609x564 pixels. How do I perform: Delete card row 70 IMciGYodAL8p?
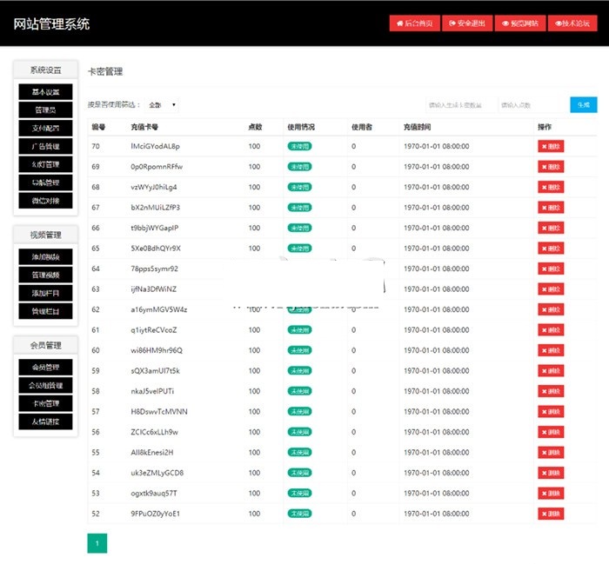551,146
